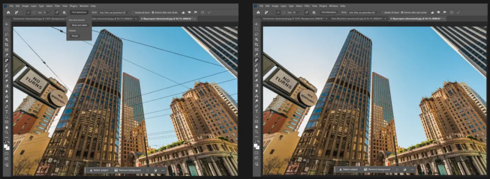The height and width of the screenshot is (179, 490).
Task: Click the thumbs up icon in right window
Action: pyautogui.click(x=433, y=13)
